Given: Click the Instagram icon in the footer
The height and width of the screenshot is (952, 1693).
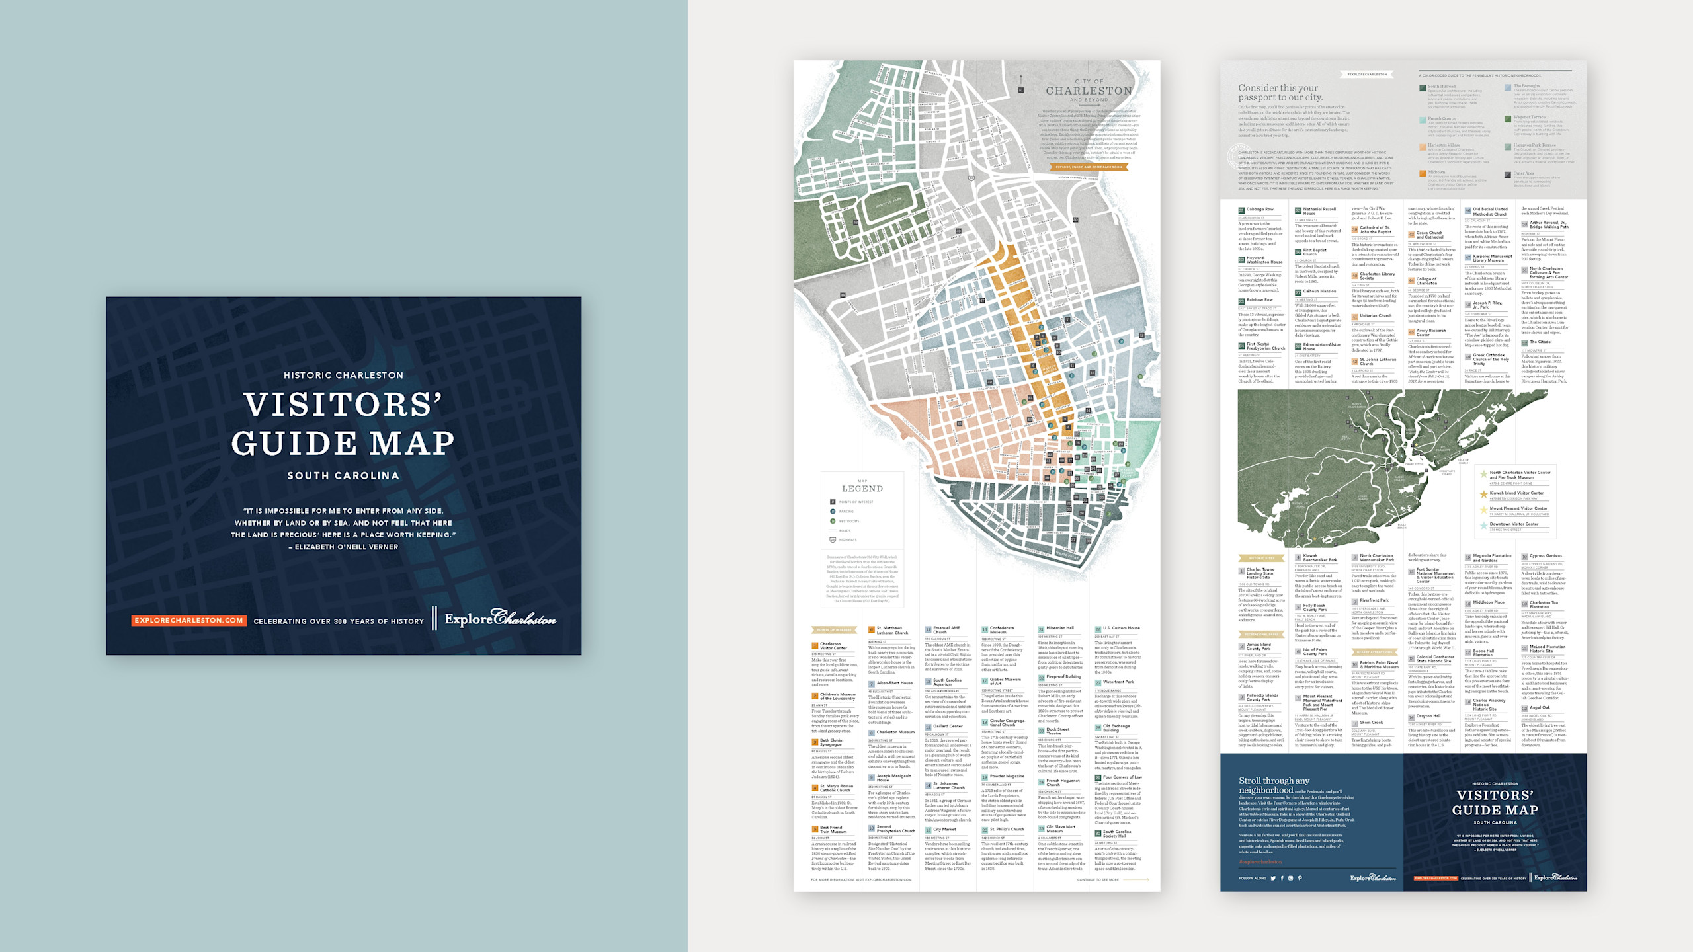Looking at the screenshot, I should (1290, 878).
